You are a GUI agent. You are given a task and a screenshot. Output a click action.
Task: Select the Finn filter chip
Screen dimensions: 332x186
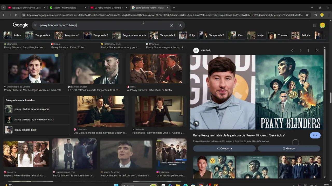click(x=236, y=35)
